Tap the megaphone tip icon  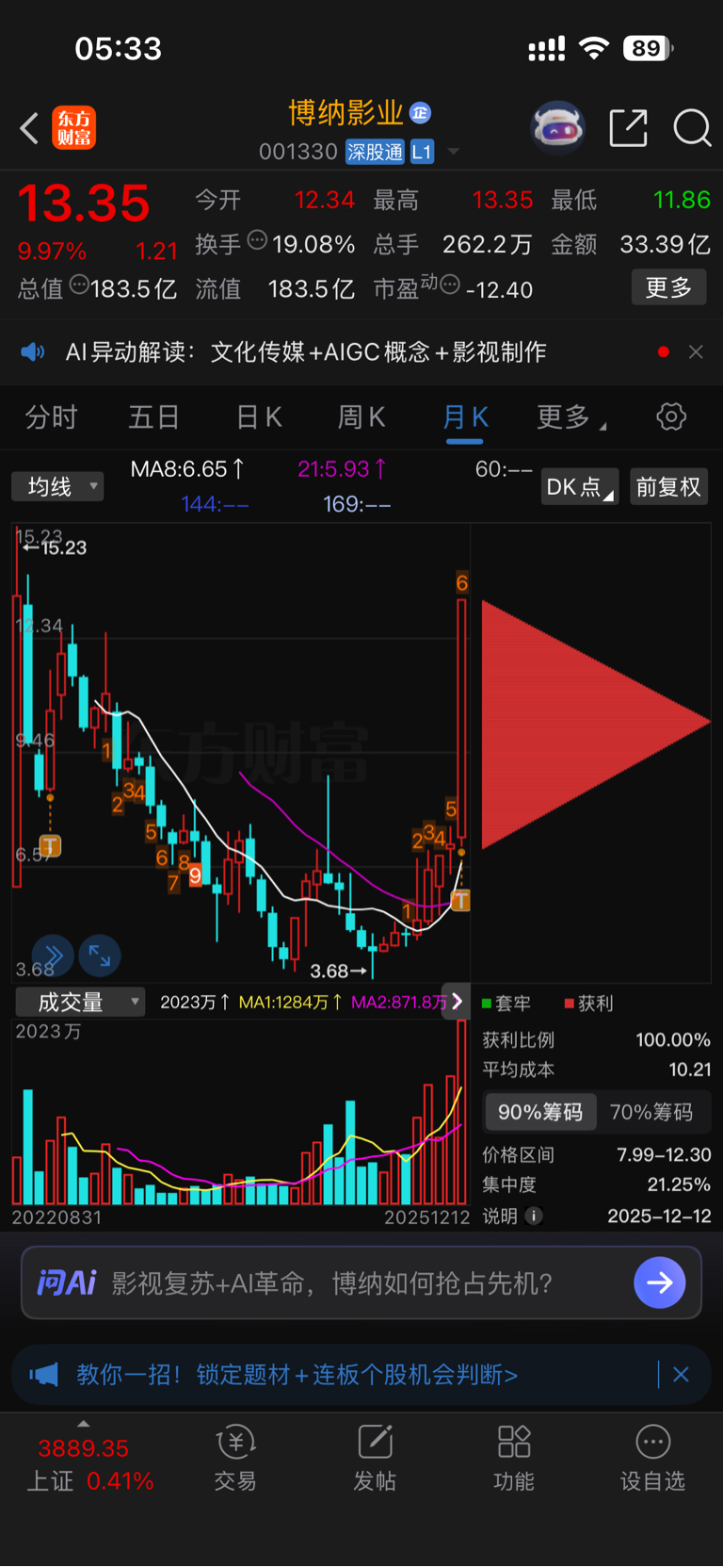pos(43,1375)
